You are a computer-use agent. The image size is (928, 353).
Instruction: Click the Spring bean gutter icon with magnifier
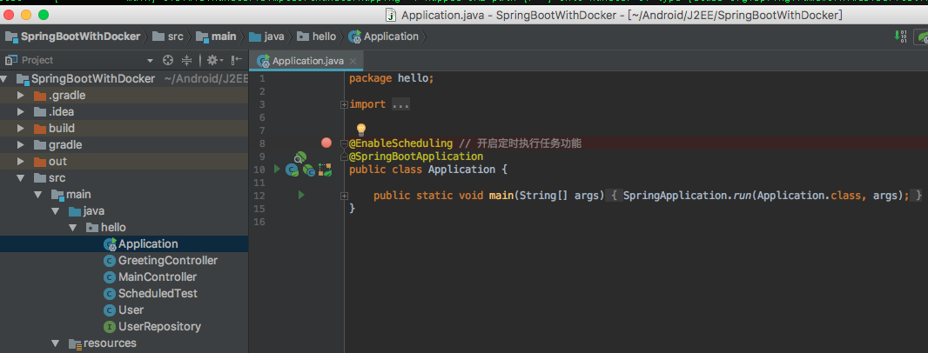300,157
